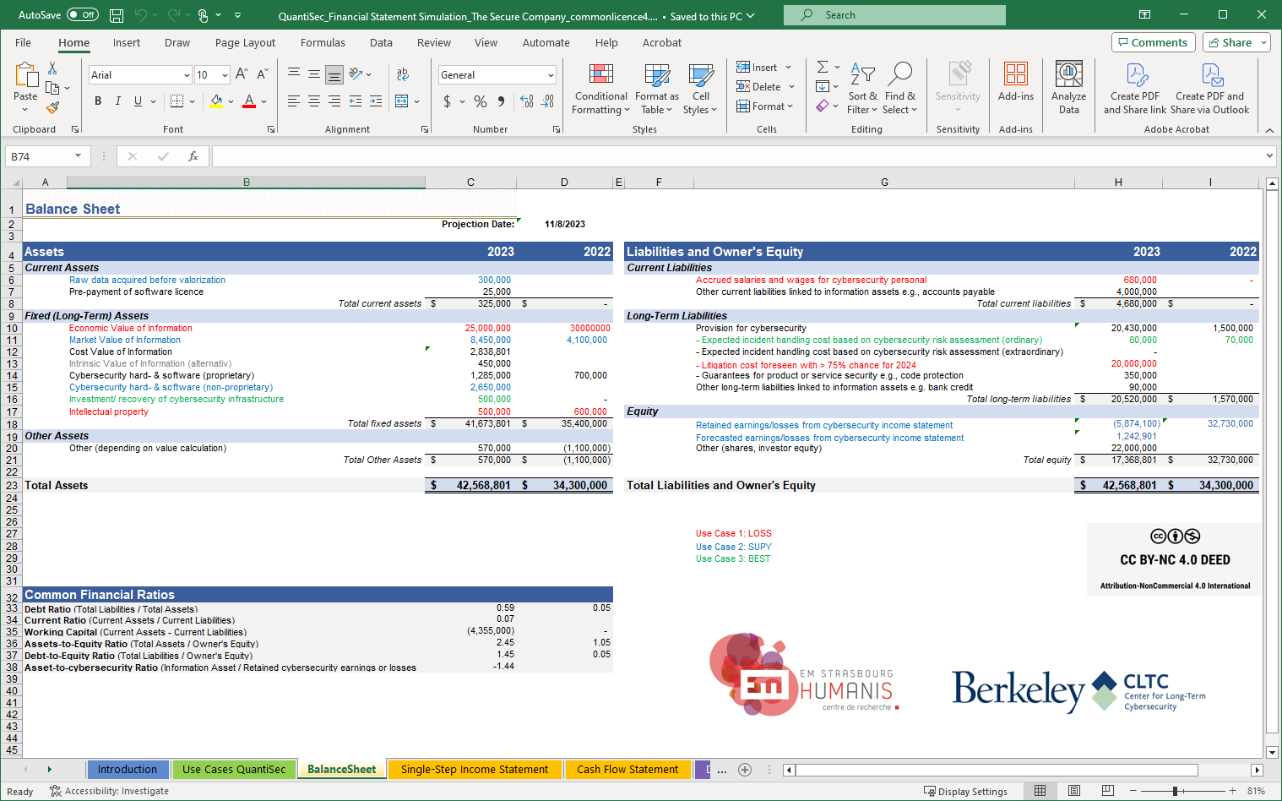Click the Comments button
This screenshot has height=801, width=1282.
pos(1153,43)
